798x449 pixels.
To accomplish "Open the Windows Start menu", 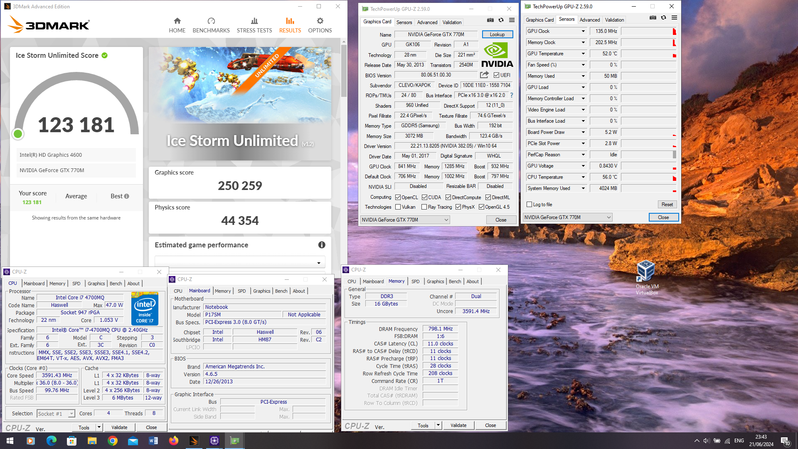I will click(10, 441).
